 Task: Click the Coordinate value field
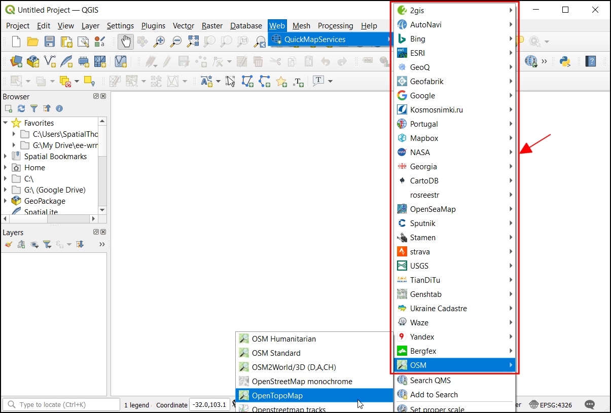(209, 405)
